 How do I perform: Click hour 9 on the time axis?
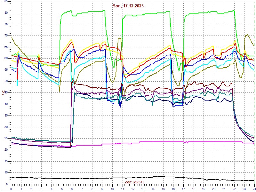click(x=102, y=188)
